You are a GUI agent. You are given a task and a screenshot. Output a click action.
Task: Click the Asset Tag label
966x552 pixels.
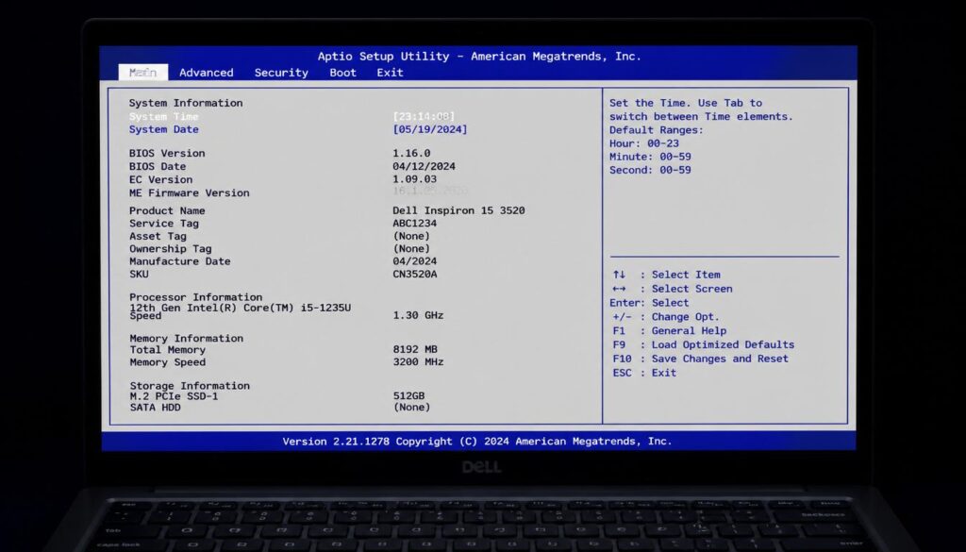[x=158, y=236]
